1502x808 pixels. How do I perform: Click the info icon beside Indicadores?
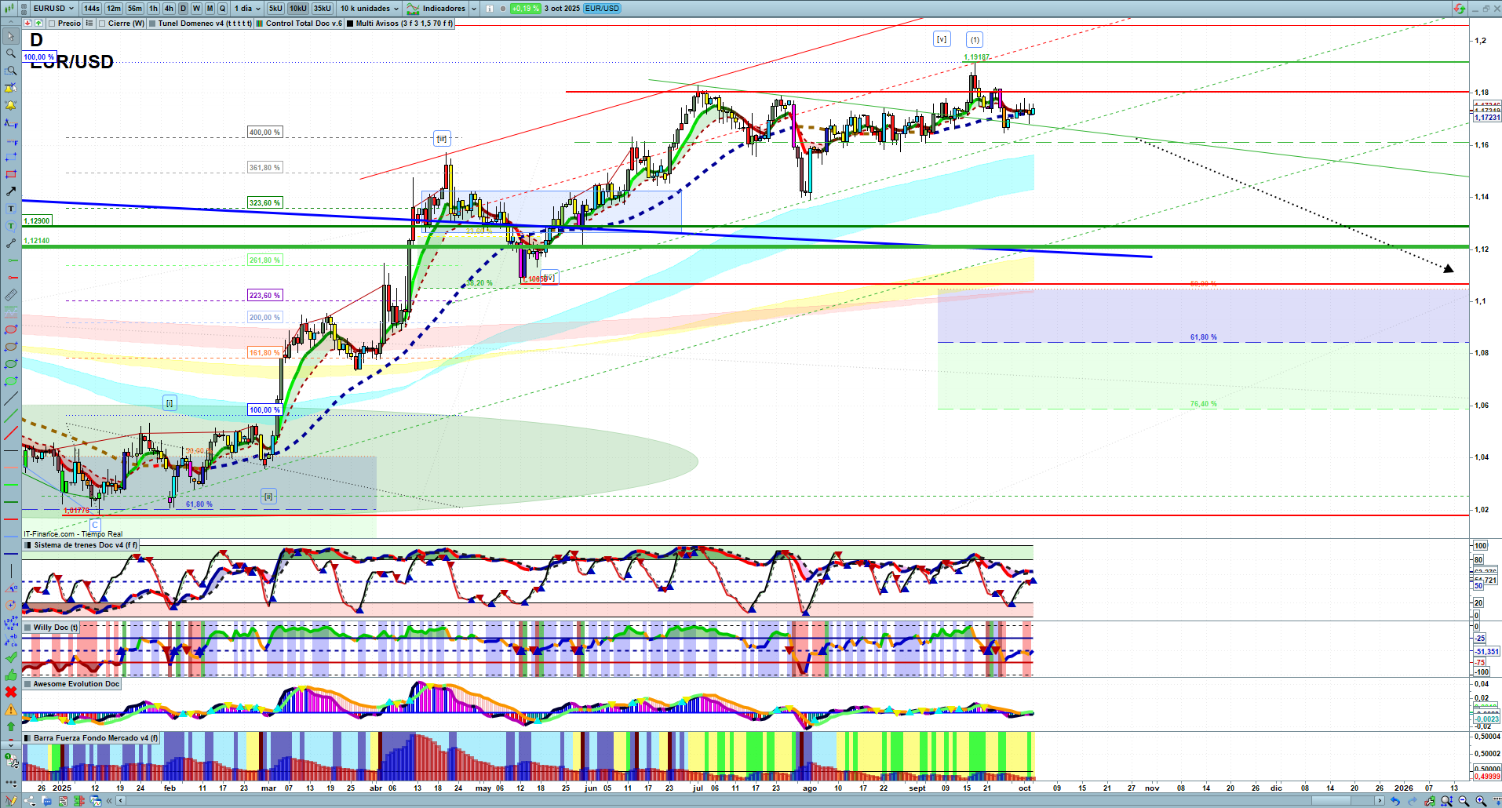coord(490,9)
